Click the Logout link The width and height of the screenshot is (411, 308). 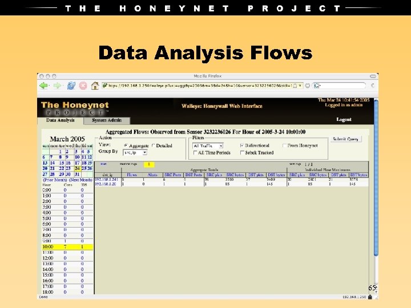[x=344, y=119]
